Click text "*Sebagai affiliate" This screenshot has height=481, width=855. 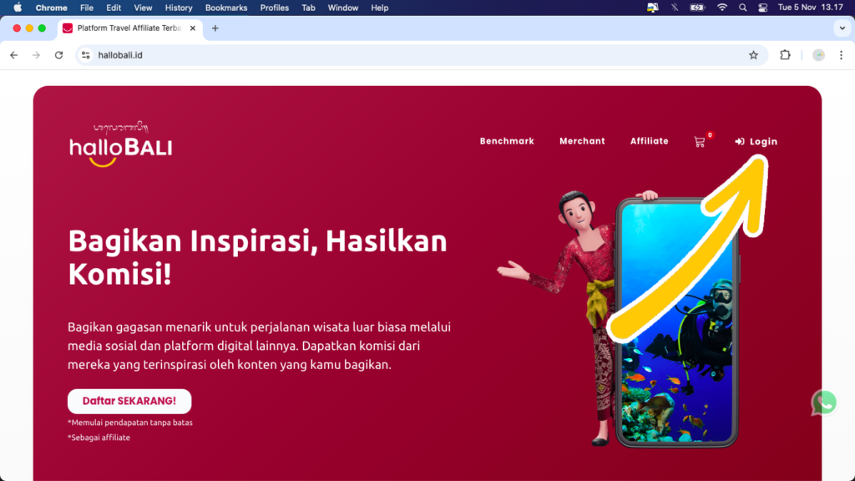point(99,438)
